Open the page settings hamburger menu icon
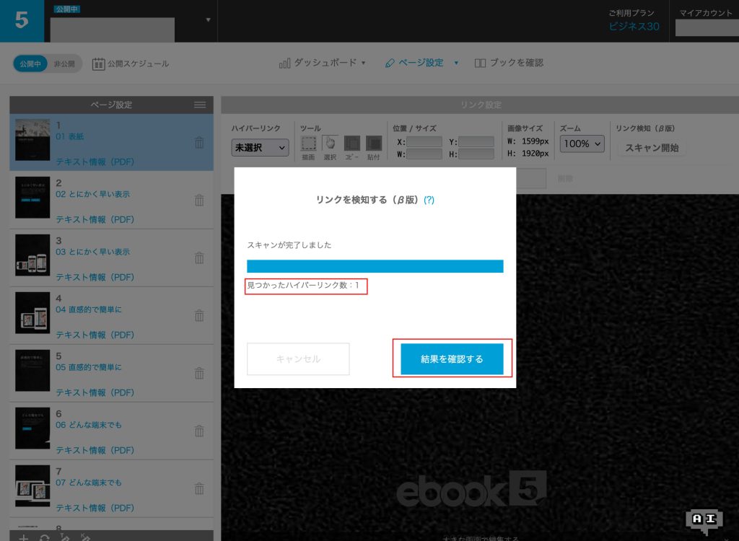739x541 pixels. tap(200, 105)
